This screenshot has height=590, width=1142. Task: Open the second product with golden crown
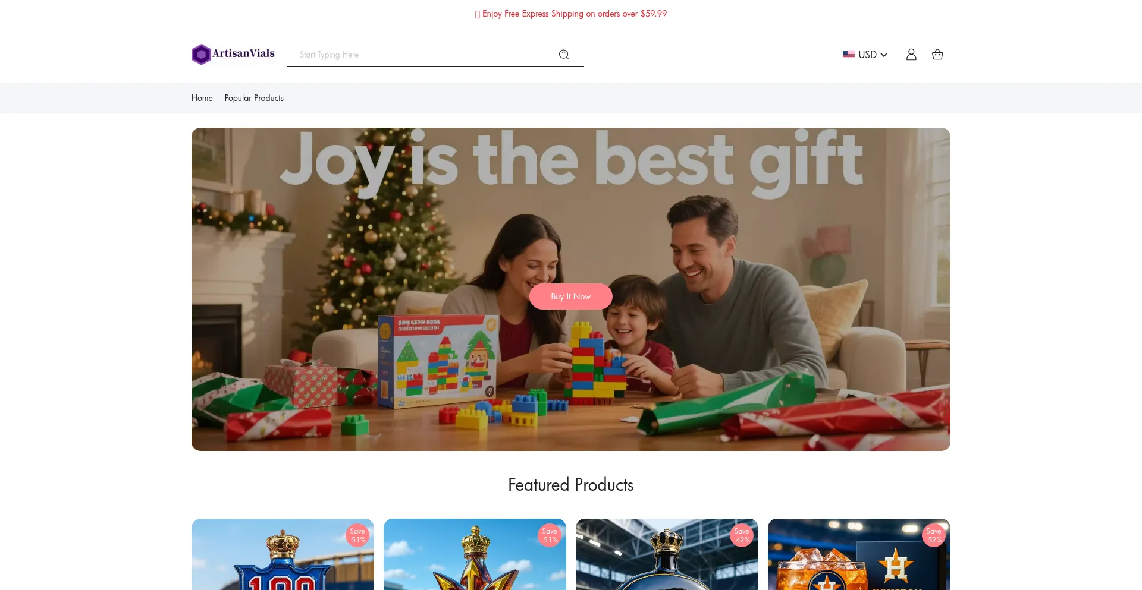pyautogui.click(x=475, y=554)
